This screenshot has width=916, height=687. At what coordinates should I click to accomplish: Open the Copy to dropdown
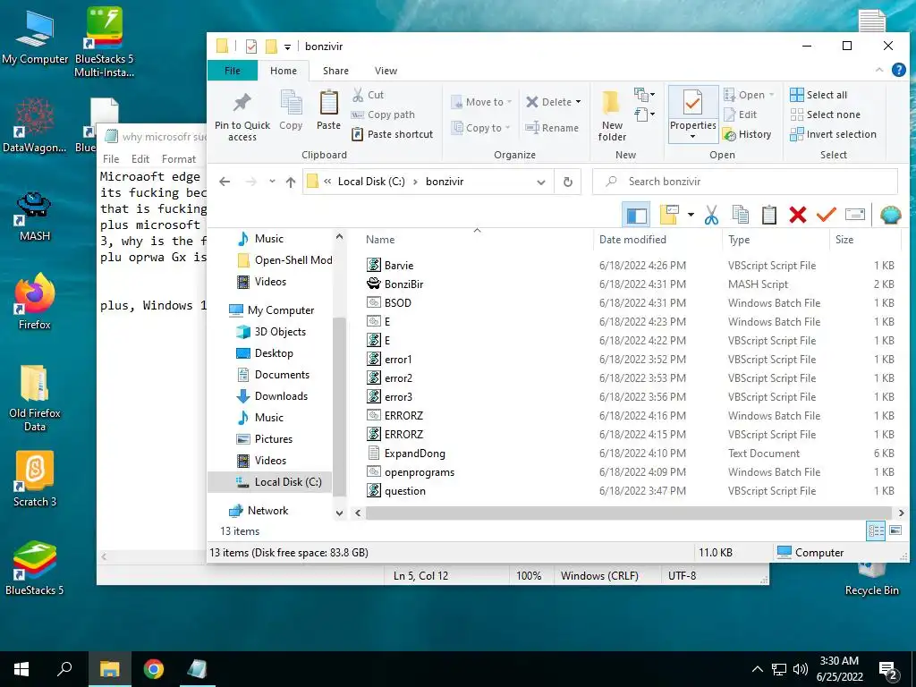[480, 128]
